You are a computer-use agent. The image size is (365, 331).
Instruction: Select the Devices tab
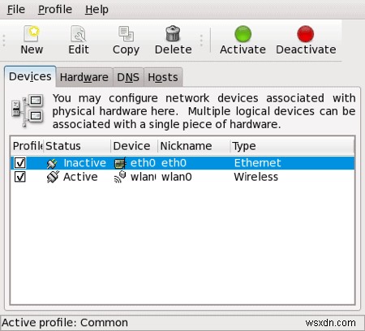click(30, 76)
